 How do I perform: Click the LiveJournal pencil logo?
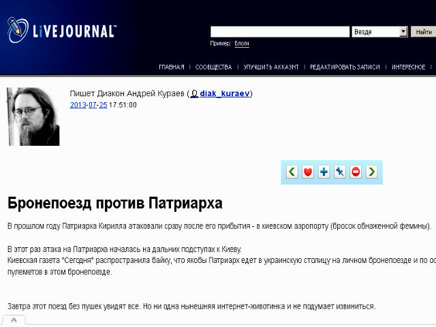point(16,30)
